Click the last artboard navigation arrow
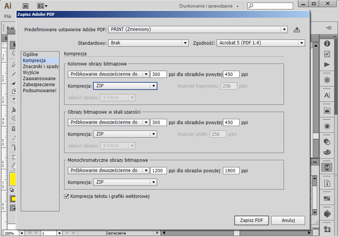339x237 pixels. [73, 233]
